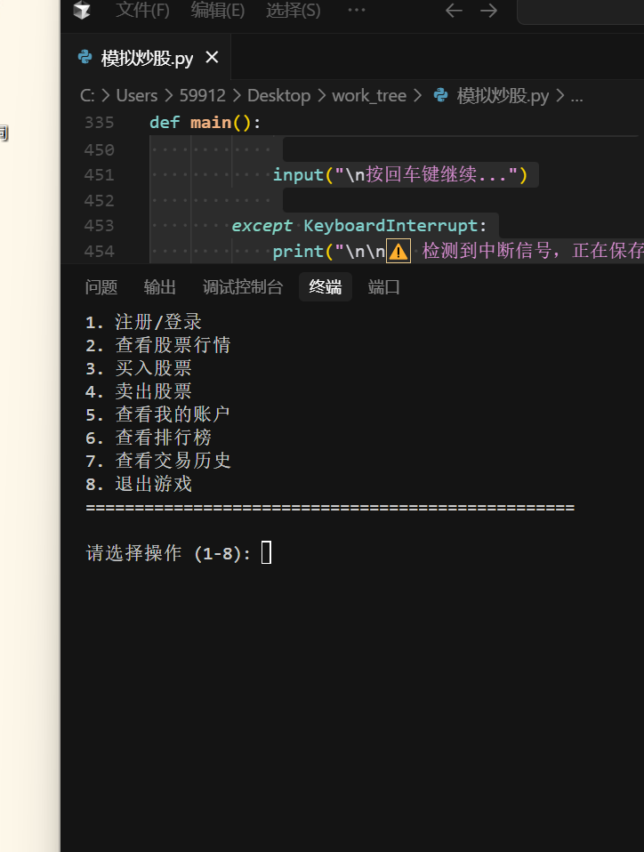644x852 pixels.
Task: Click the app logo icon in title bar
Action: 82,10
